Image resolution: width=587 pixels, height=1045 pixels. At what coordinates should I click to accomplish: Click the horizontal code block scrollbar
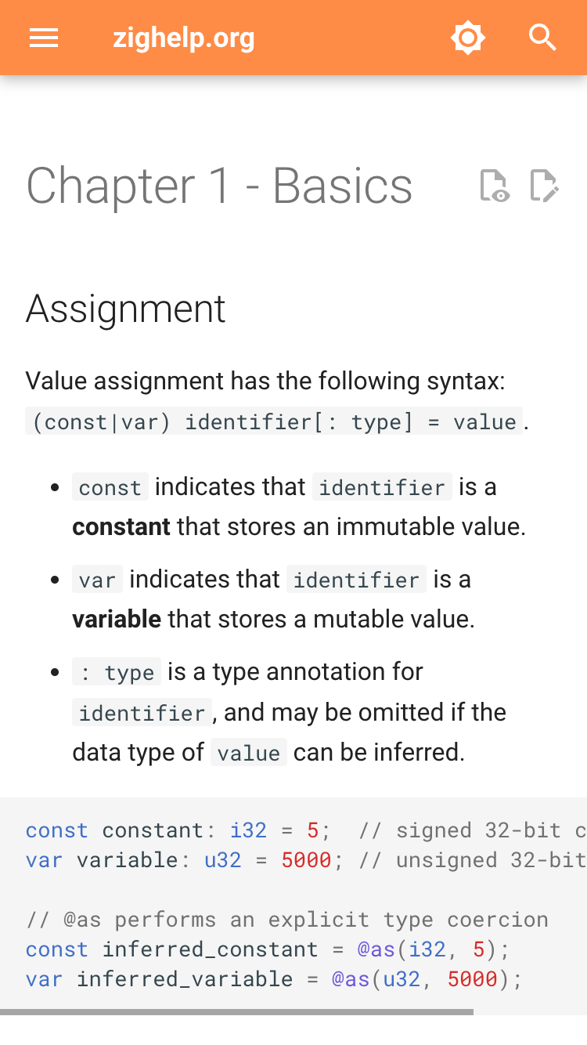tap(236, 1012)
